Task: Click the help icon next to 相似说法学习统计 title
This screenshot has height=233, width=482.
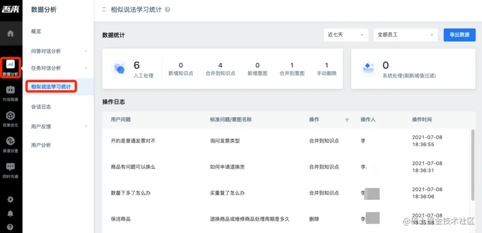Action: click(167, 9)
